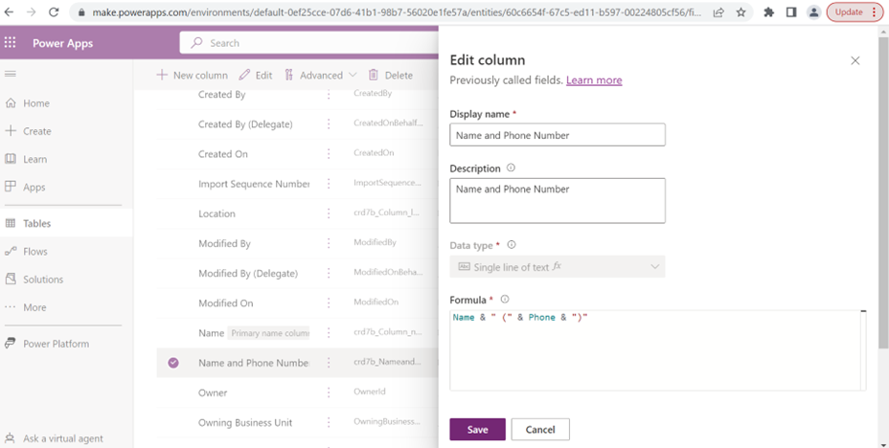Open more options for Modified By row
Image resolution: width=889 pixels, height=448 pixels.
(x=329, y=243)
